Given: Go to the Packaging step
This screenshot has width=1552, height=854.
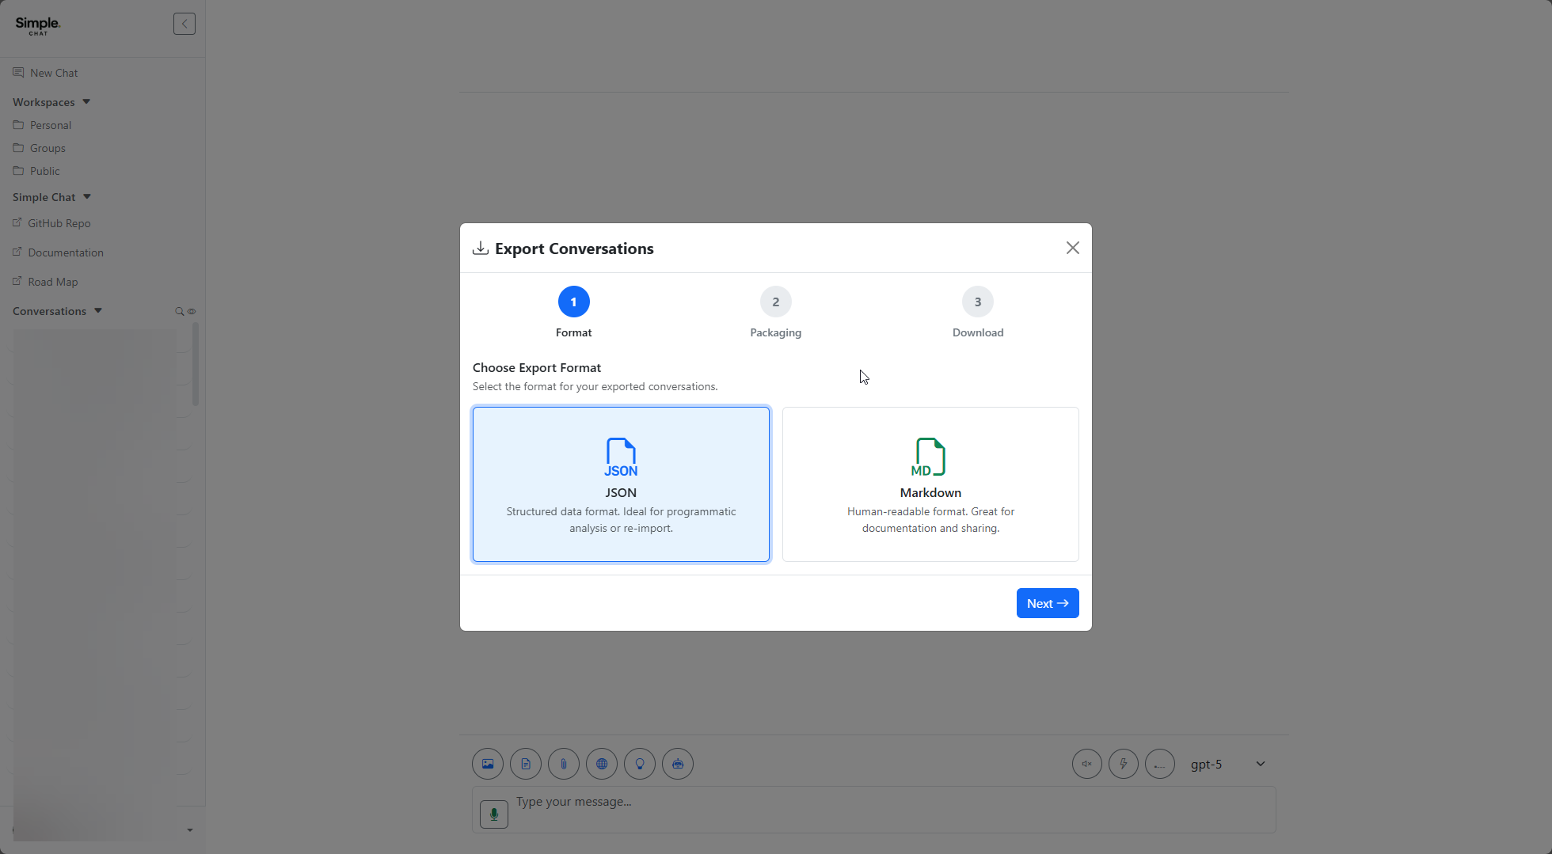Looking at the screenshot, I should pos(775,302).
